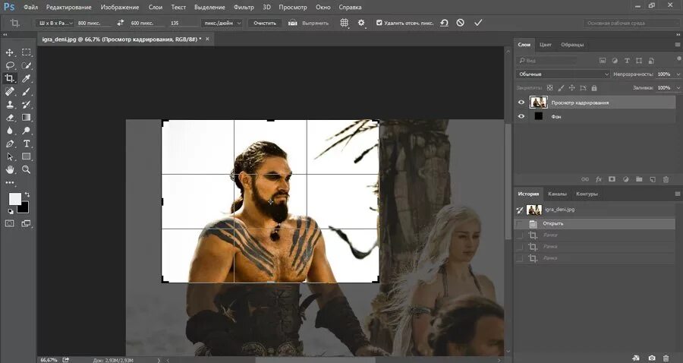Select the Healing Brush tool
The height and width of the screenshot is (363, 683).
pos(10,92)
